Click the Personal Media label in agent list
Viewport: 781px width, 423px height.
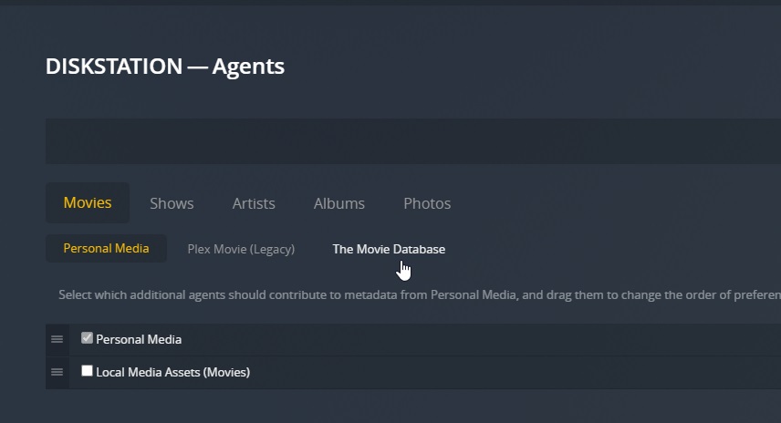point(139,339)
